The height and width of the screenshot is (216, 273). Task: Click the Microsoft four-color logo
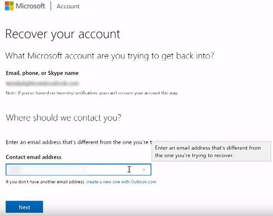coord(9,6)
